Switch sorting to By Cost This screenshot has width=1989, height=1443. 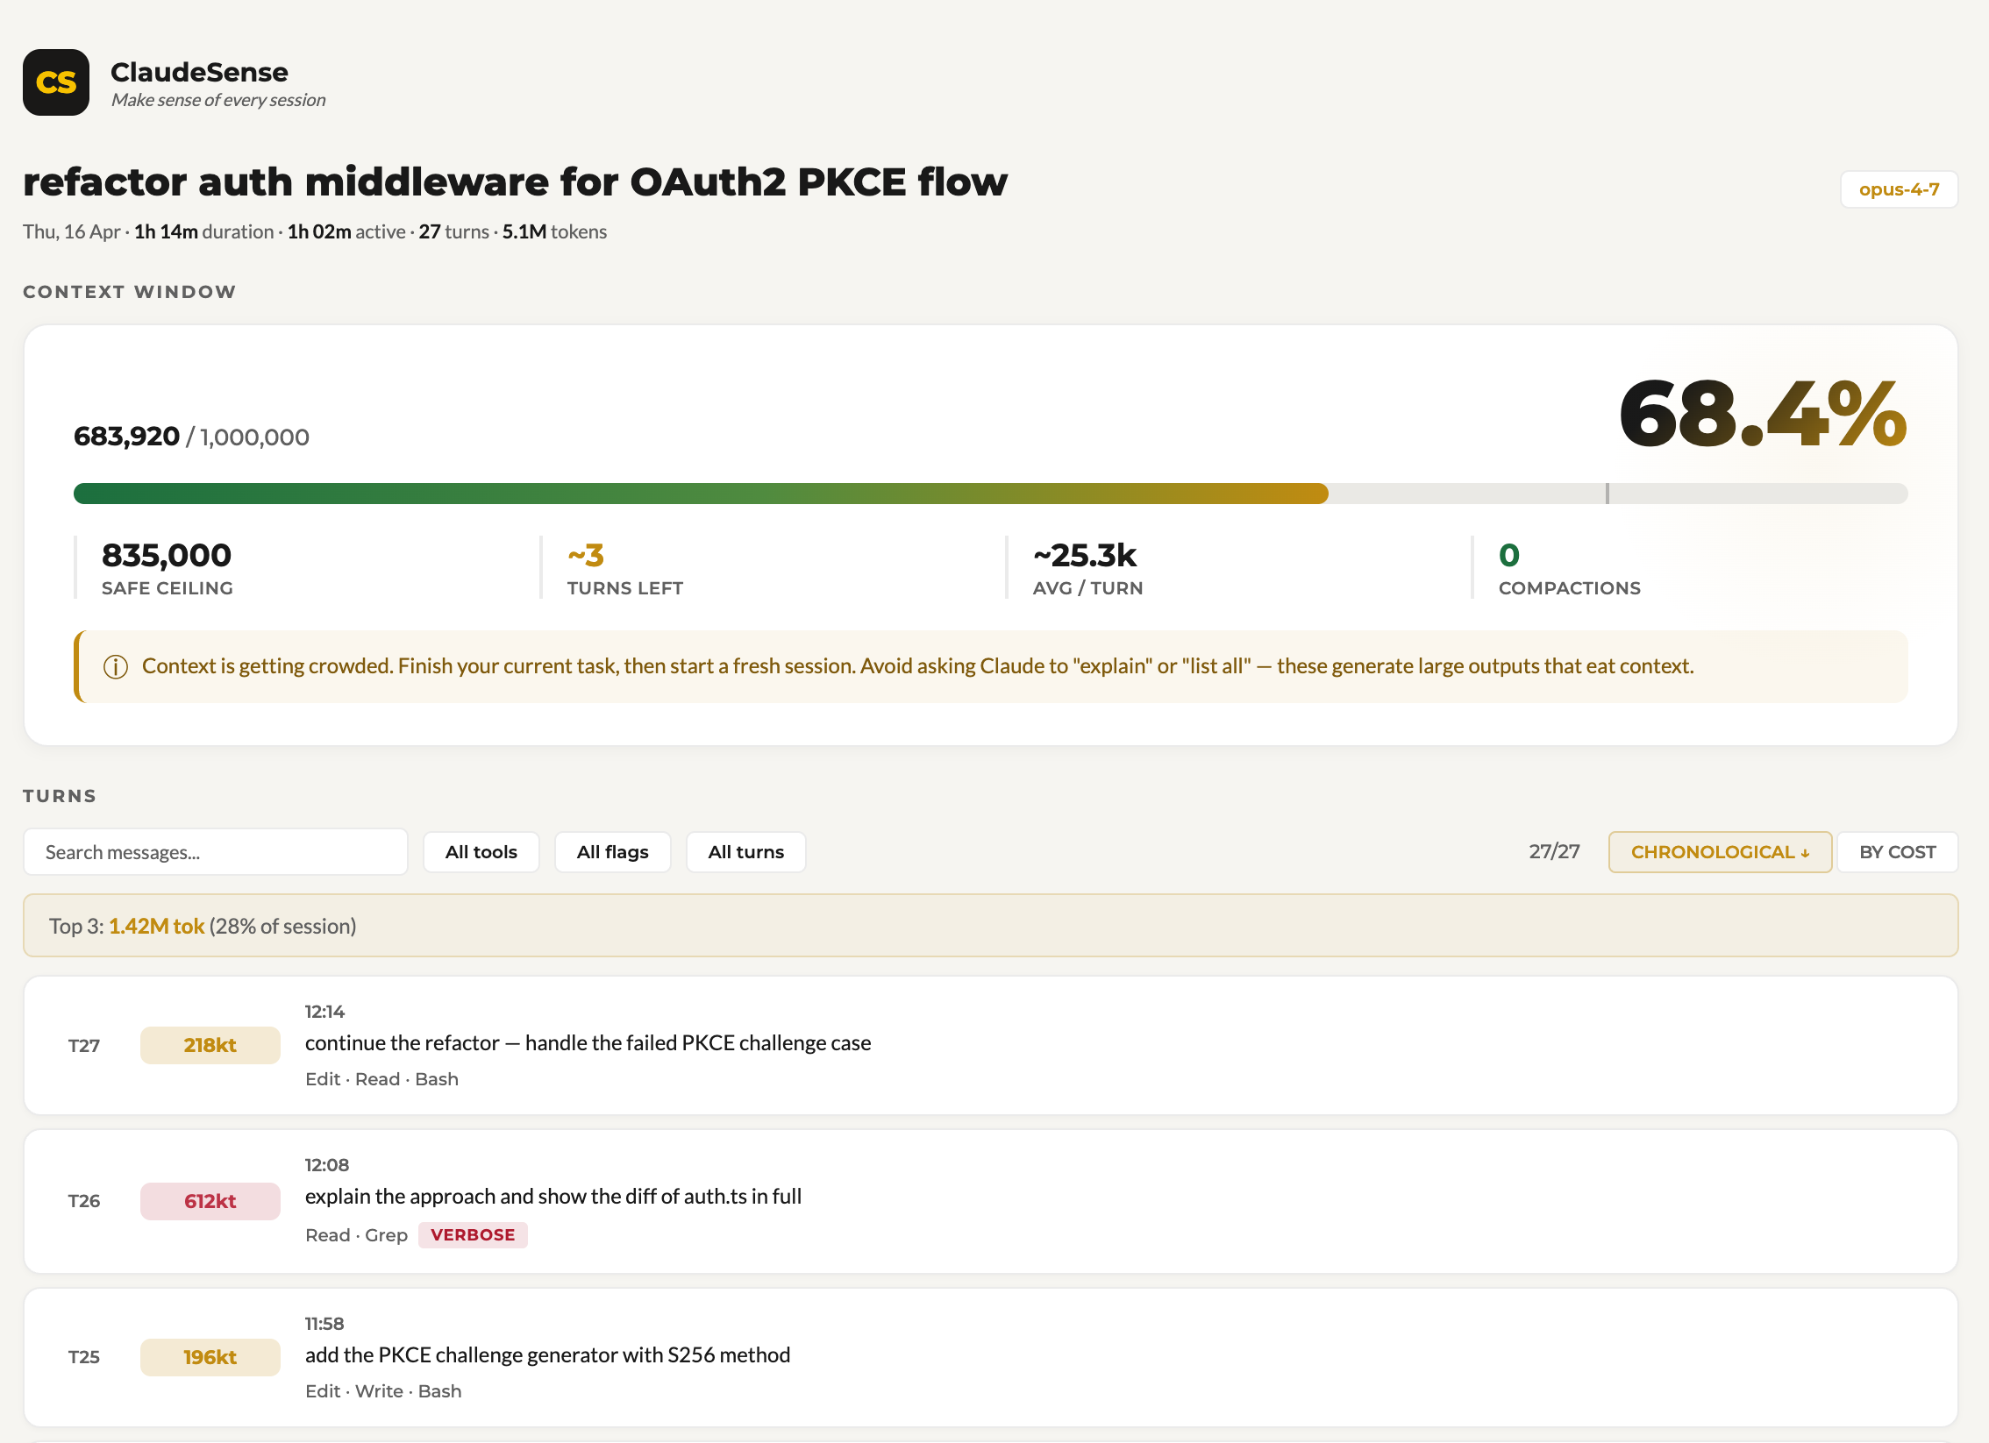click(x=1897, y=852)
